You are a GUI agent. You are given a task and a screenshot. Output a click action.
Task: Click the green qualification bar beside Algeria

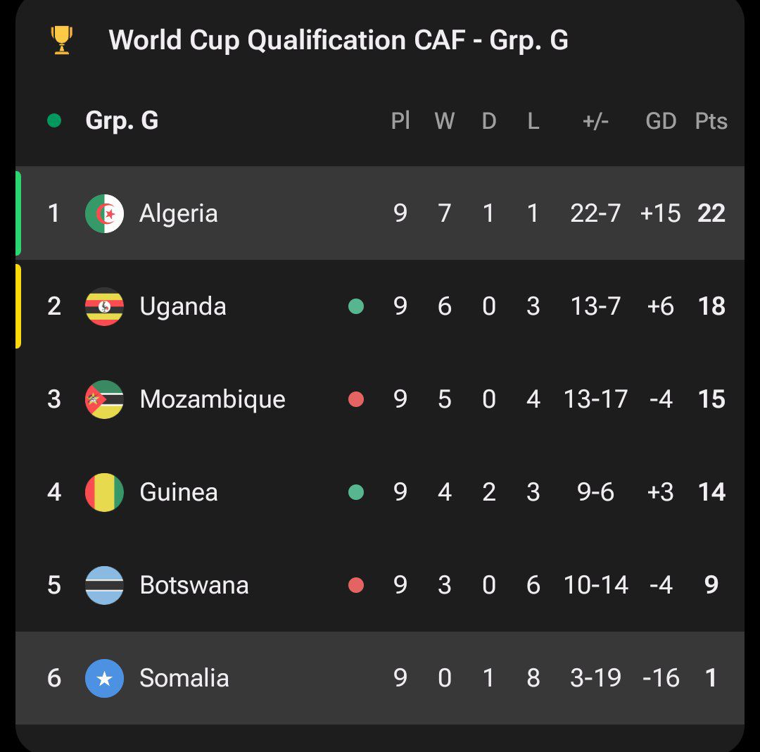pyautogui.click(x=18, y=213)
